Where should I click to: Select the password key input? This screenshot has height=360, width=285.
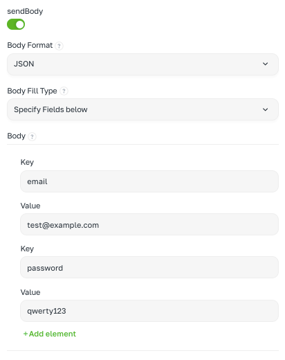pyautogui.click(x=149, y=267)
